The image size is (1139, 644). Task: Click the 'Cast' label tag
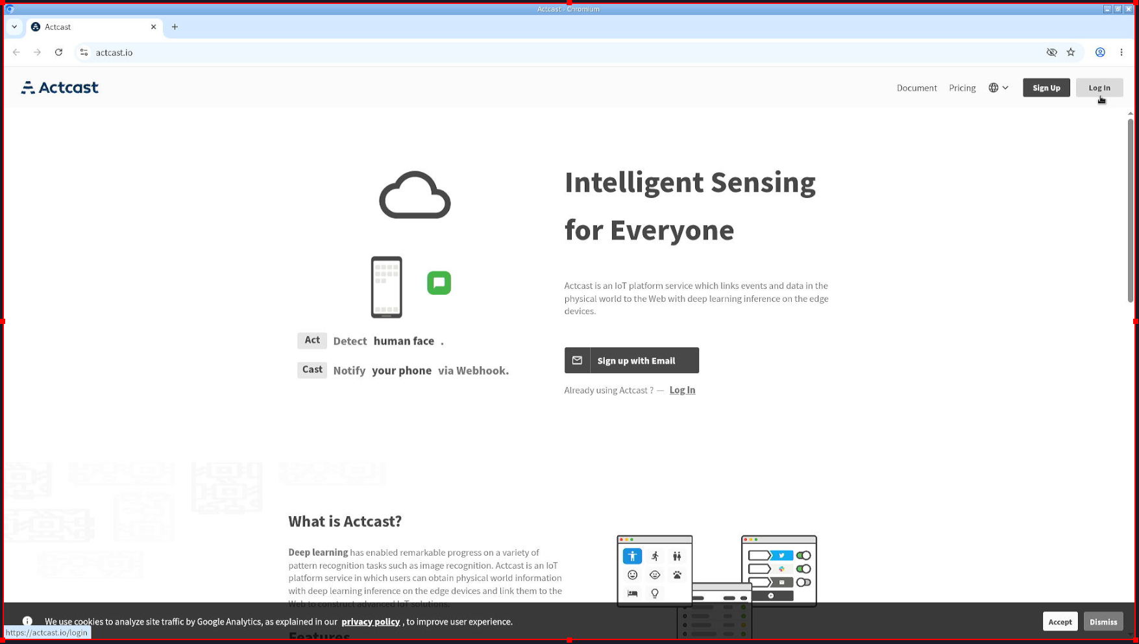(x=312, y=369)
